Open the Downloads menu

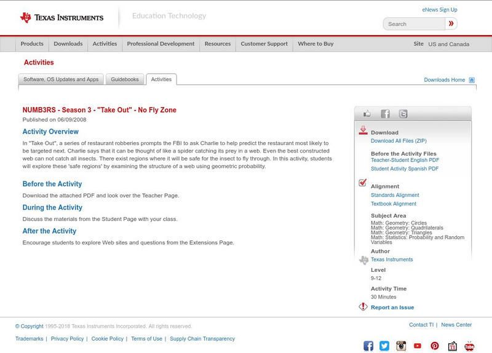point(68,44)
